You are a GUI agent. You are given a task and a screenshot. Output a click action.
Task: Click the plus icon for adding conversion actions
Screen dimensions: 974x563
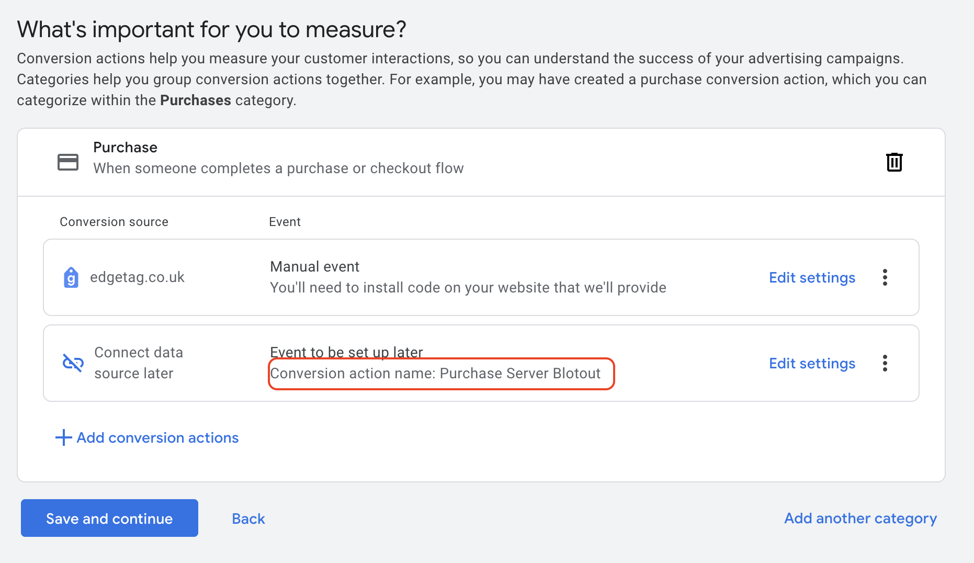[63, 437]
